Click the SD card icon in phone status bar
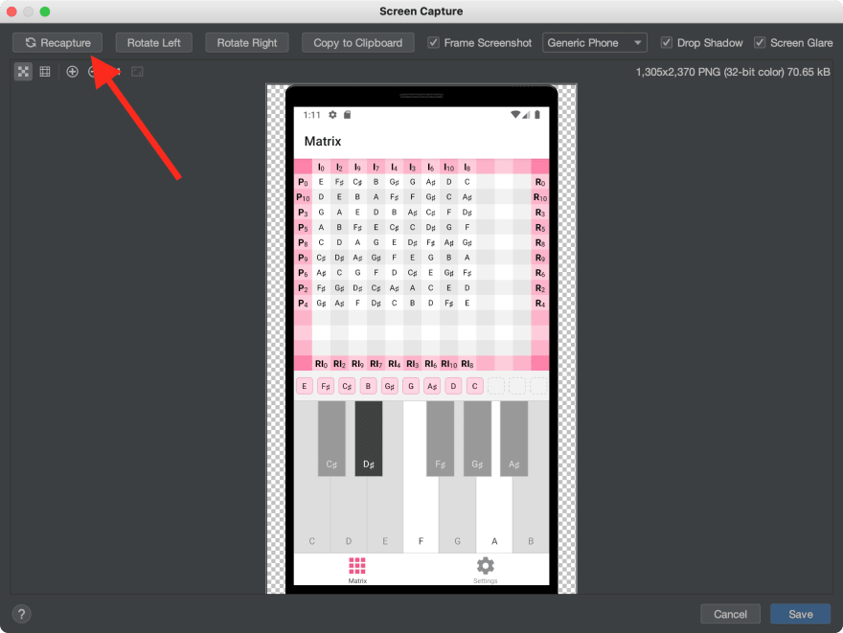 tap(348, 115)
